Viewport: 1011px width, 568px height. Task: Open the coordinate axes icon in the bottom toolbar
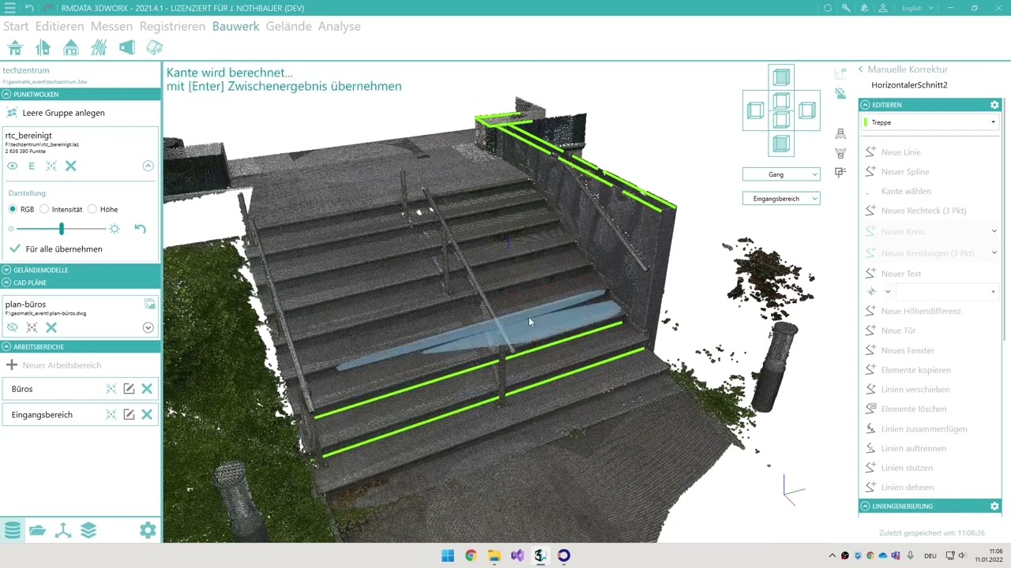click(63, 530)
